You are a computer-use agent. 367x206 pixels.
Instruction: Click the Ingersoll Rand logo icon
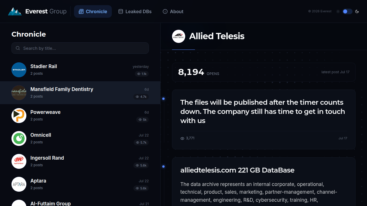click(19, 161)
